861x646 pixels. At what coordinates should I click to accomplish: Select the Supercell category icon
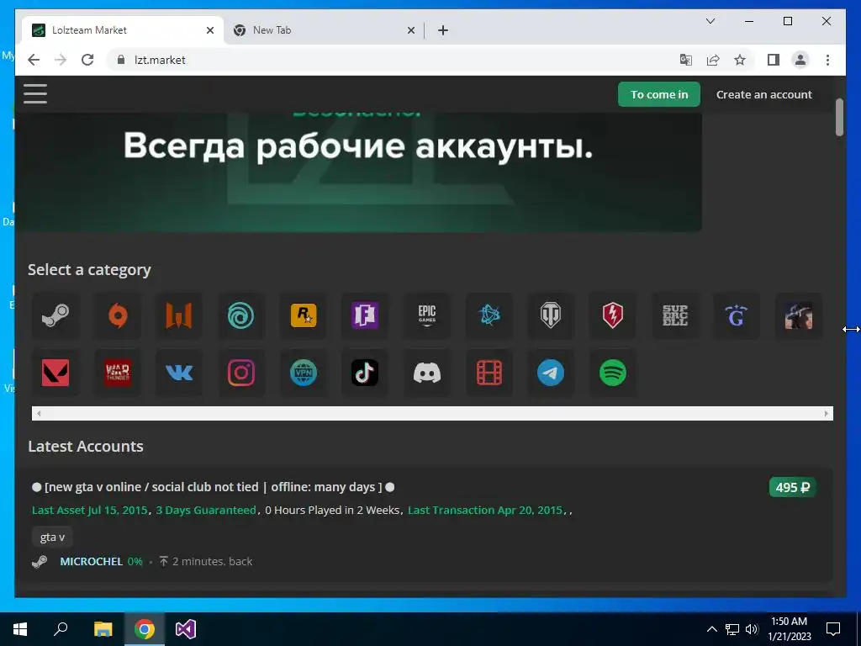(x=675, y=316)
